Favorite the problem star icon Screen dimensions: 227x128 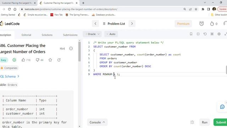click(x=50, y=60)
